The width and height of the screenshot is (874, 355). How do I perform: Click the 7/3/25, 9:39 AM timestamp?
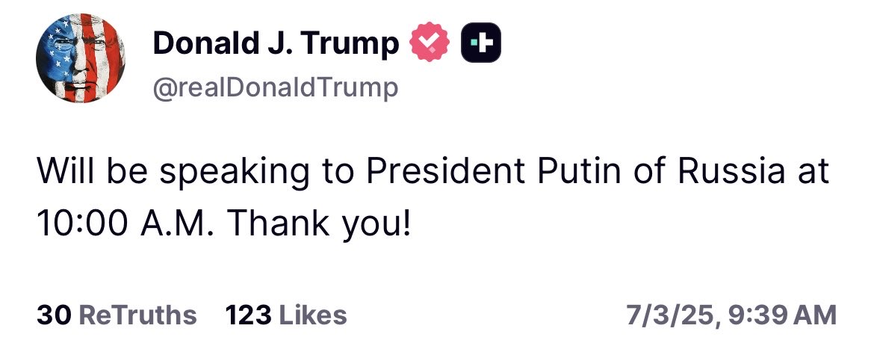[731, 315]
